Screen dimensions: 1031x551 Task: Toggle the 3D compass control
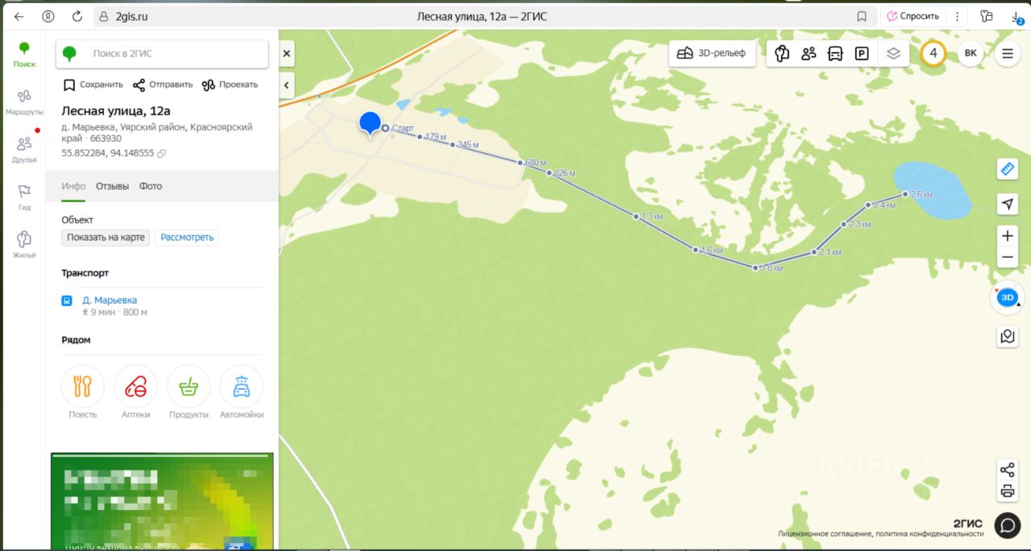coord(1007,297)
